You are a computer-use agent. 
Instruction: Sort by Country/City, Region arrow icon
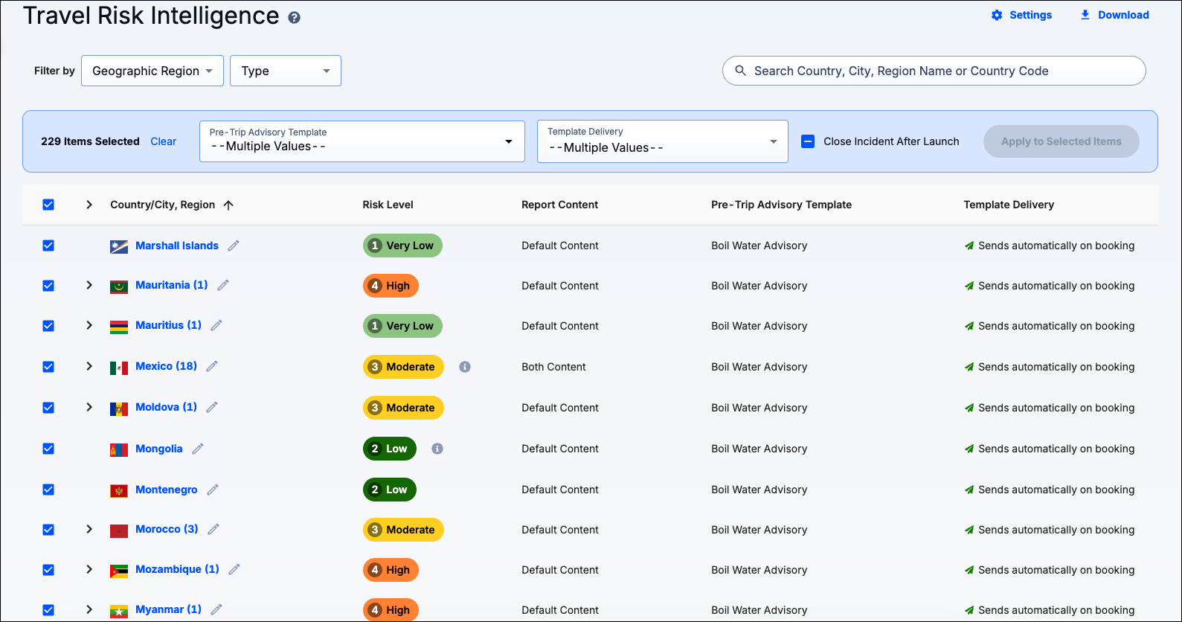(x=228, y=205)
